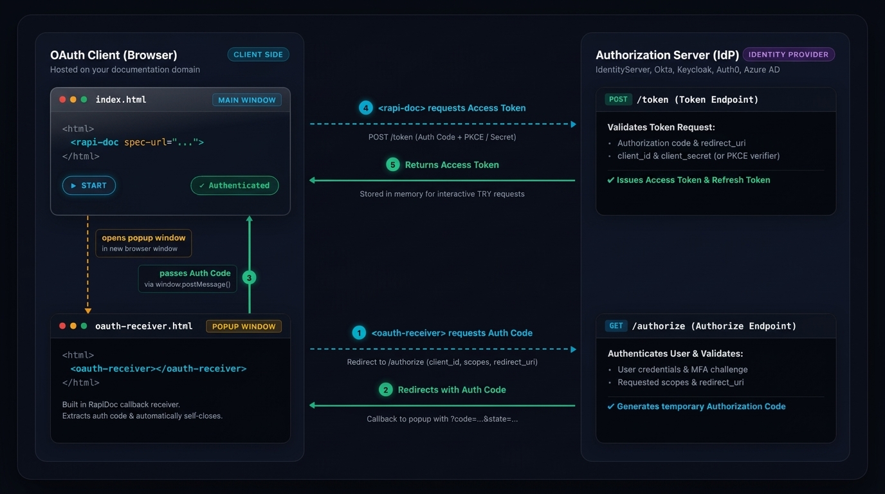
Task: Click the CLIENT SIDE tag
Action: [258, 55]
